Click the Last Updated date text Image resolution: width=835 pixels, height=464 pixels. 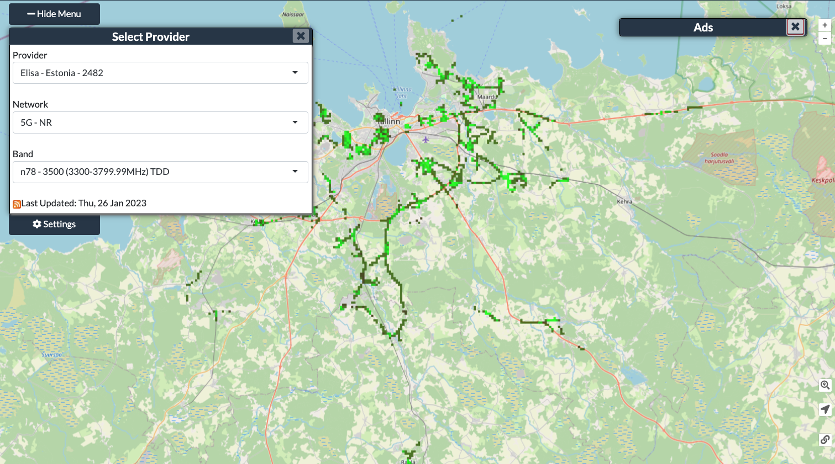coord(84,203)
